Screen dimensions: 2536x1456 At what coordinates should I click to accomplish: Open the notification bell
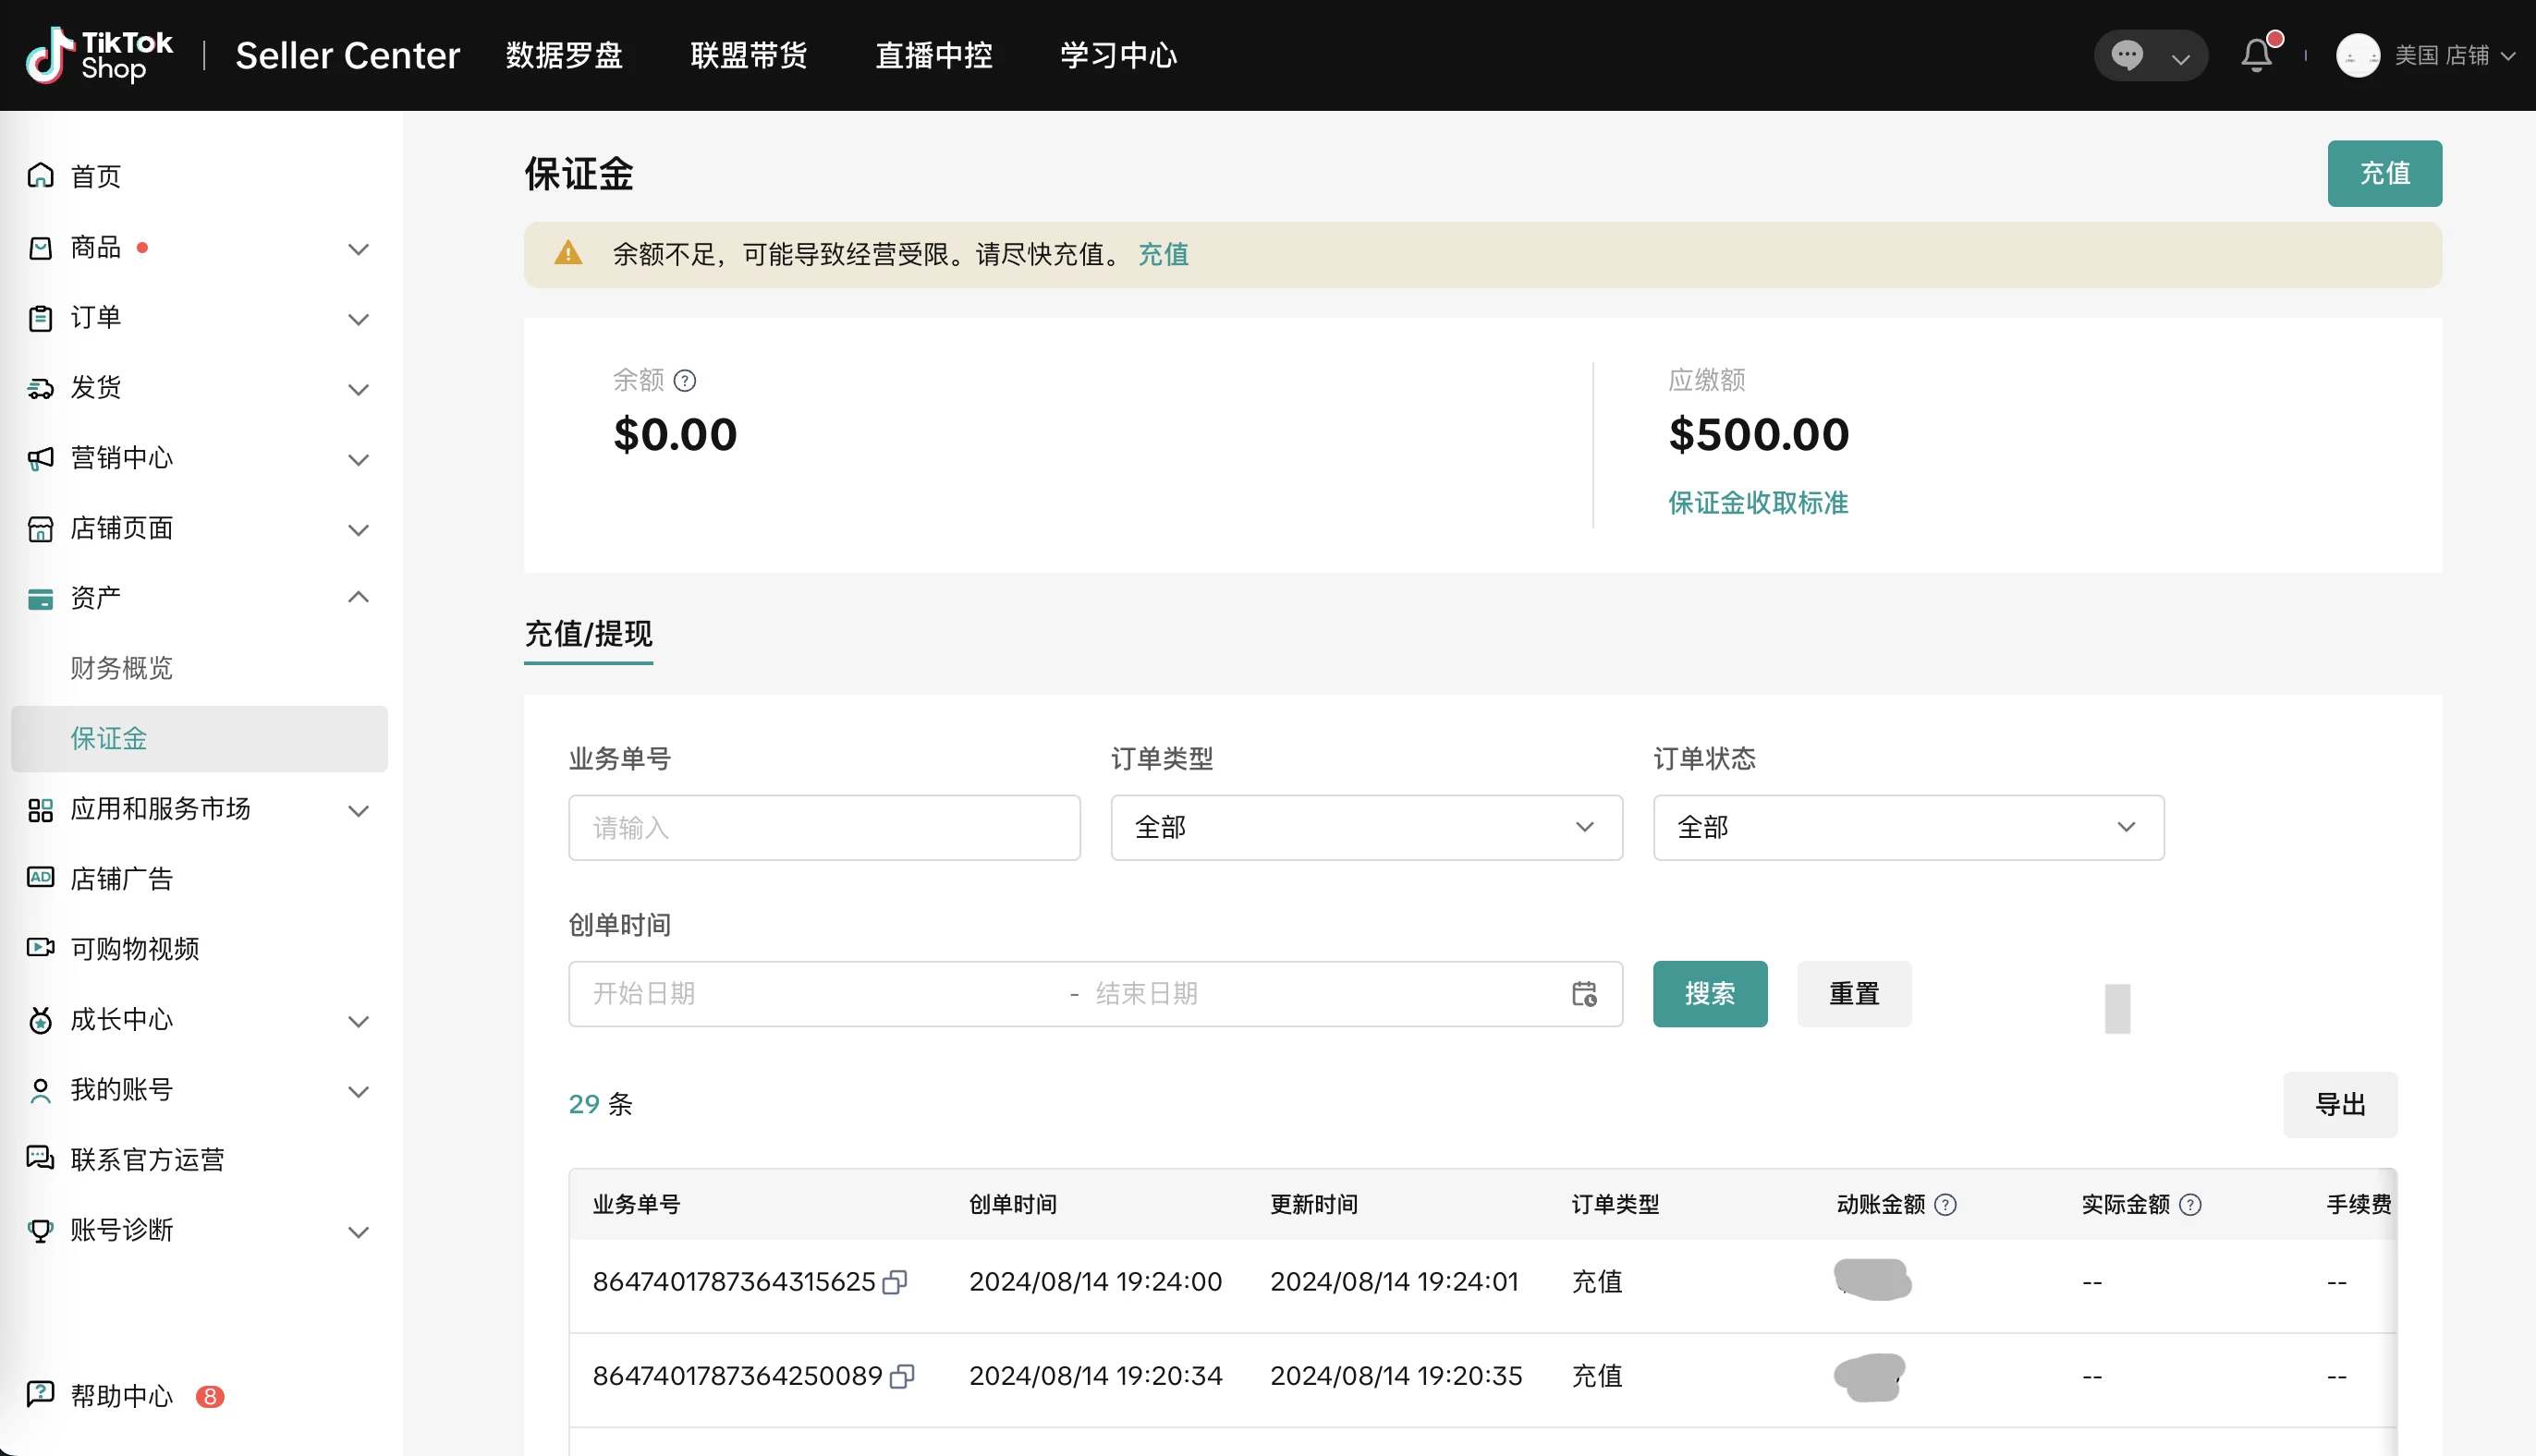click(x=2256, y=55)
